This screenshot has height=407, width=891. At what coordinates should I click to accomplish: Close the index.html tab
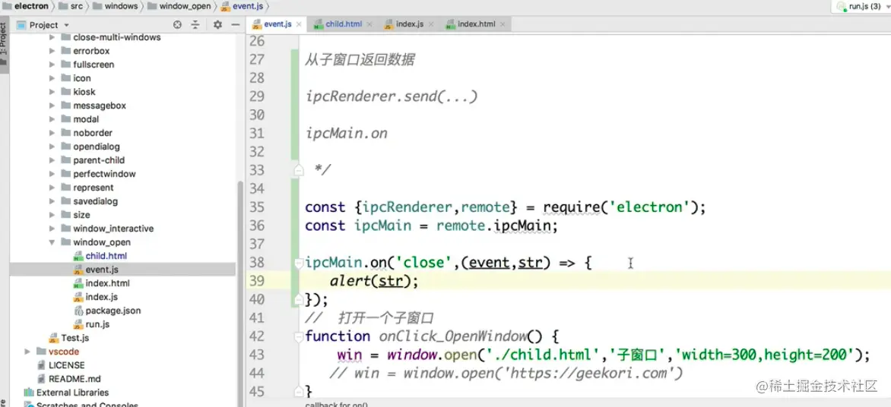(x=503, y=25)
